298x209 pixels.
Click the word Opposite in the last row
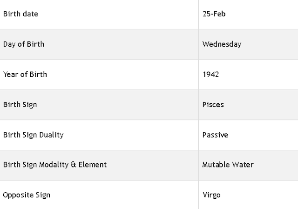(15, 195)
